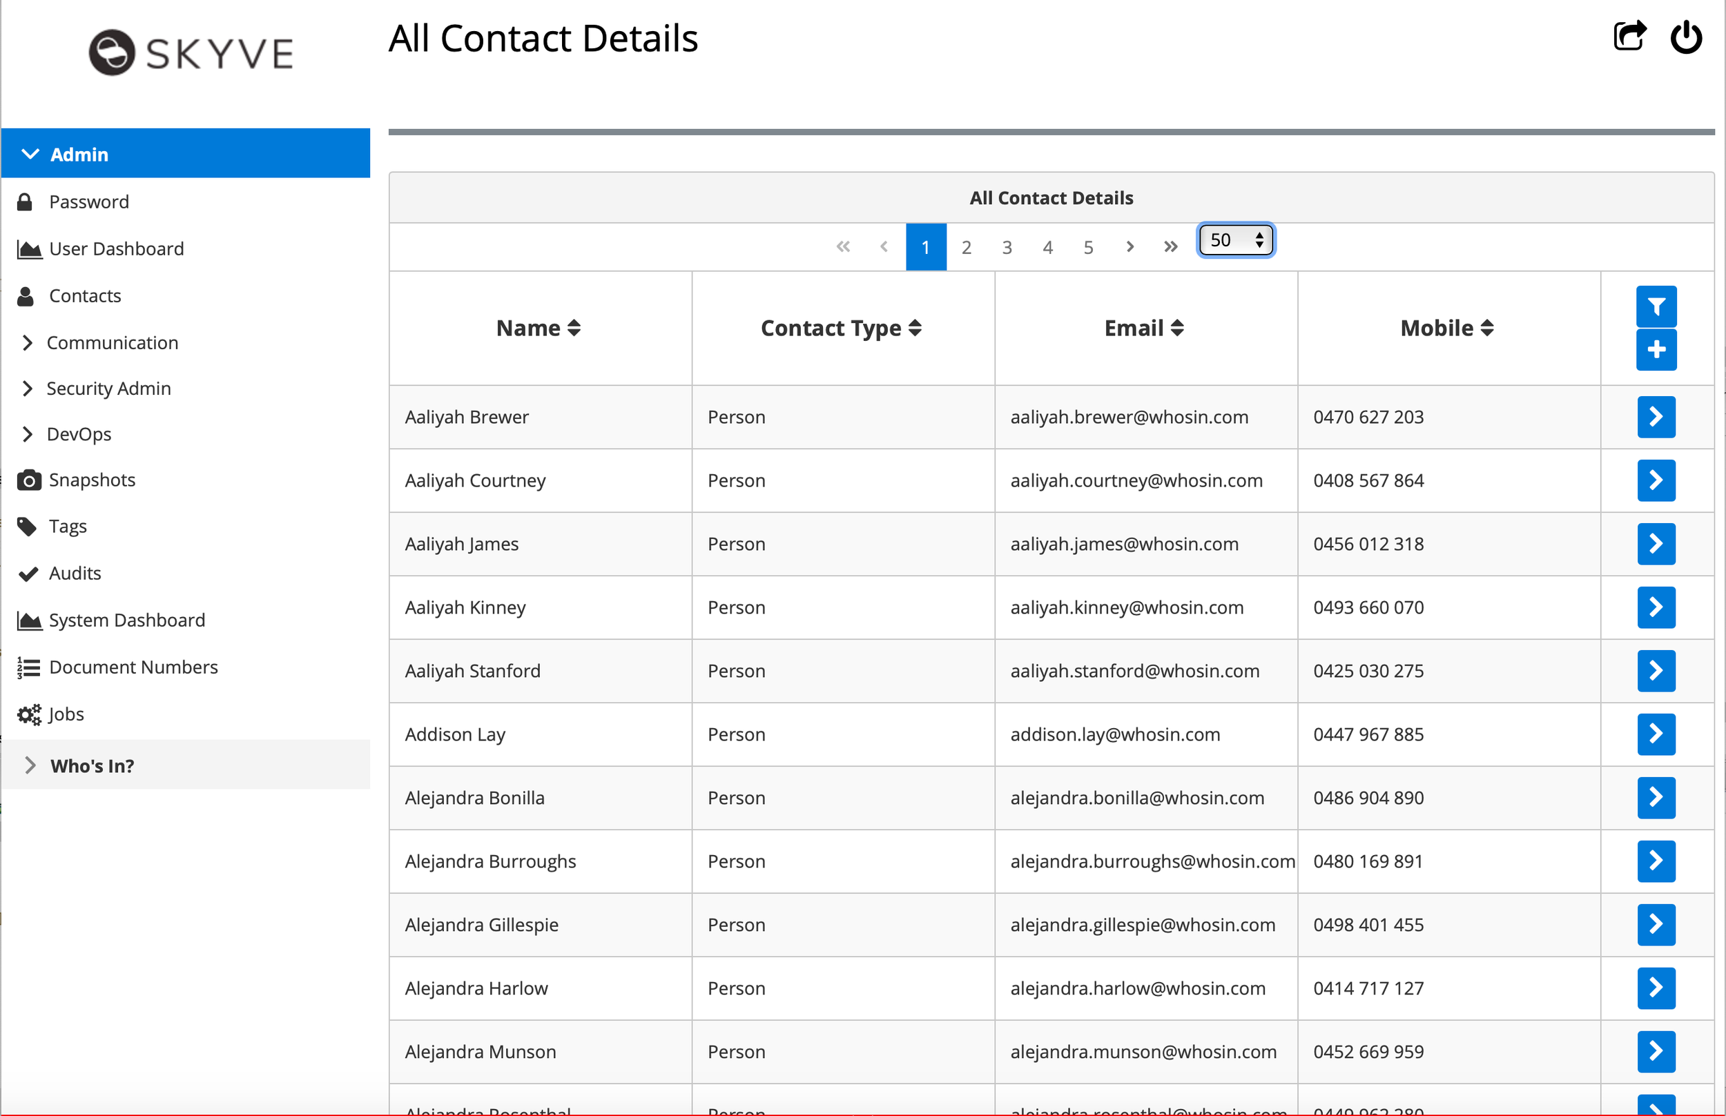The image size is (1726, 1116).
Task: Open Addison Lay's detail arrow button
Action: coord(1656,734)
